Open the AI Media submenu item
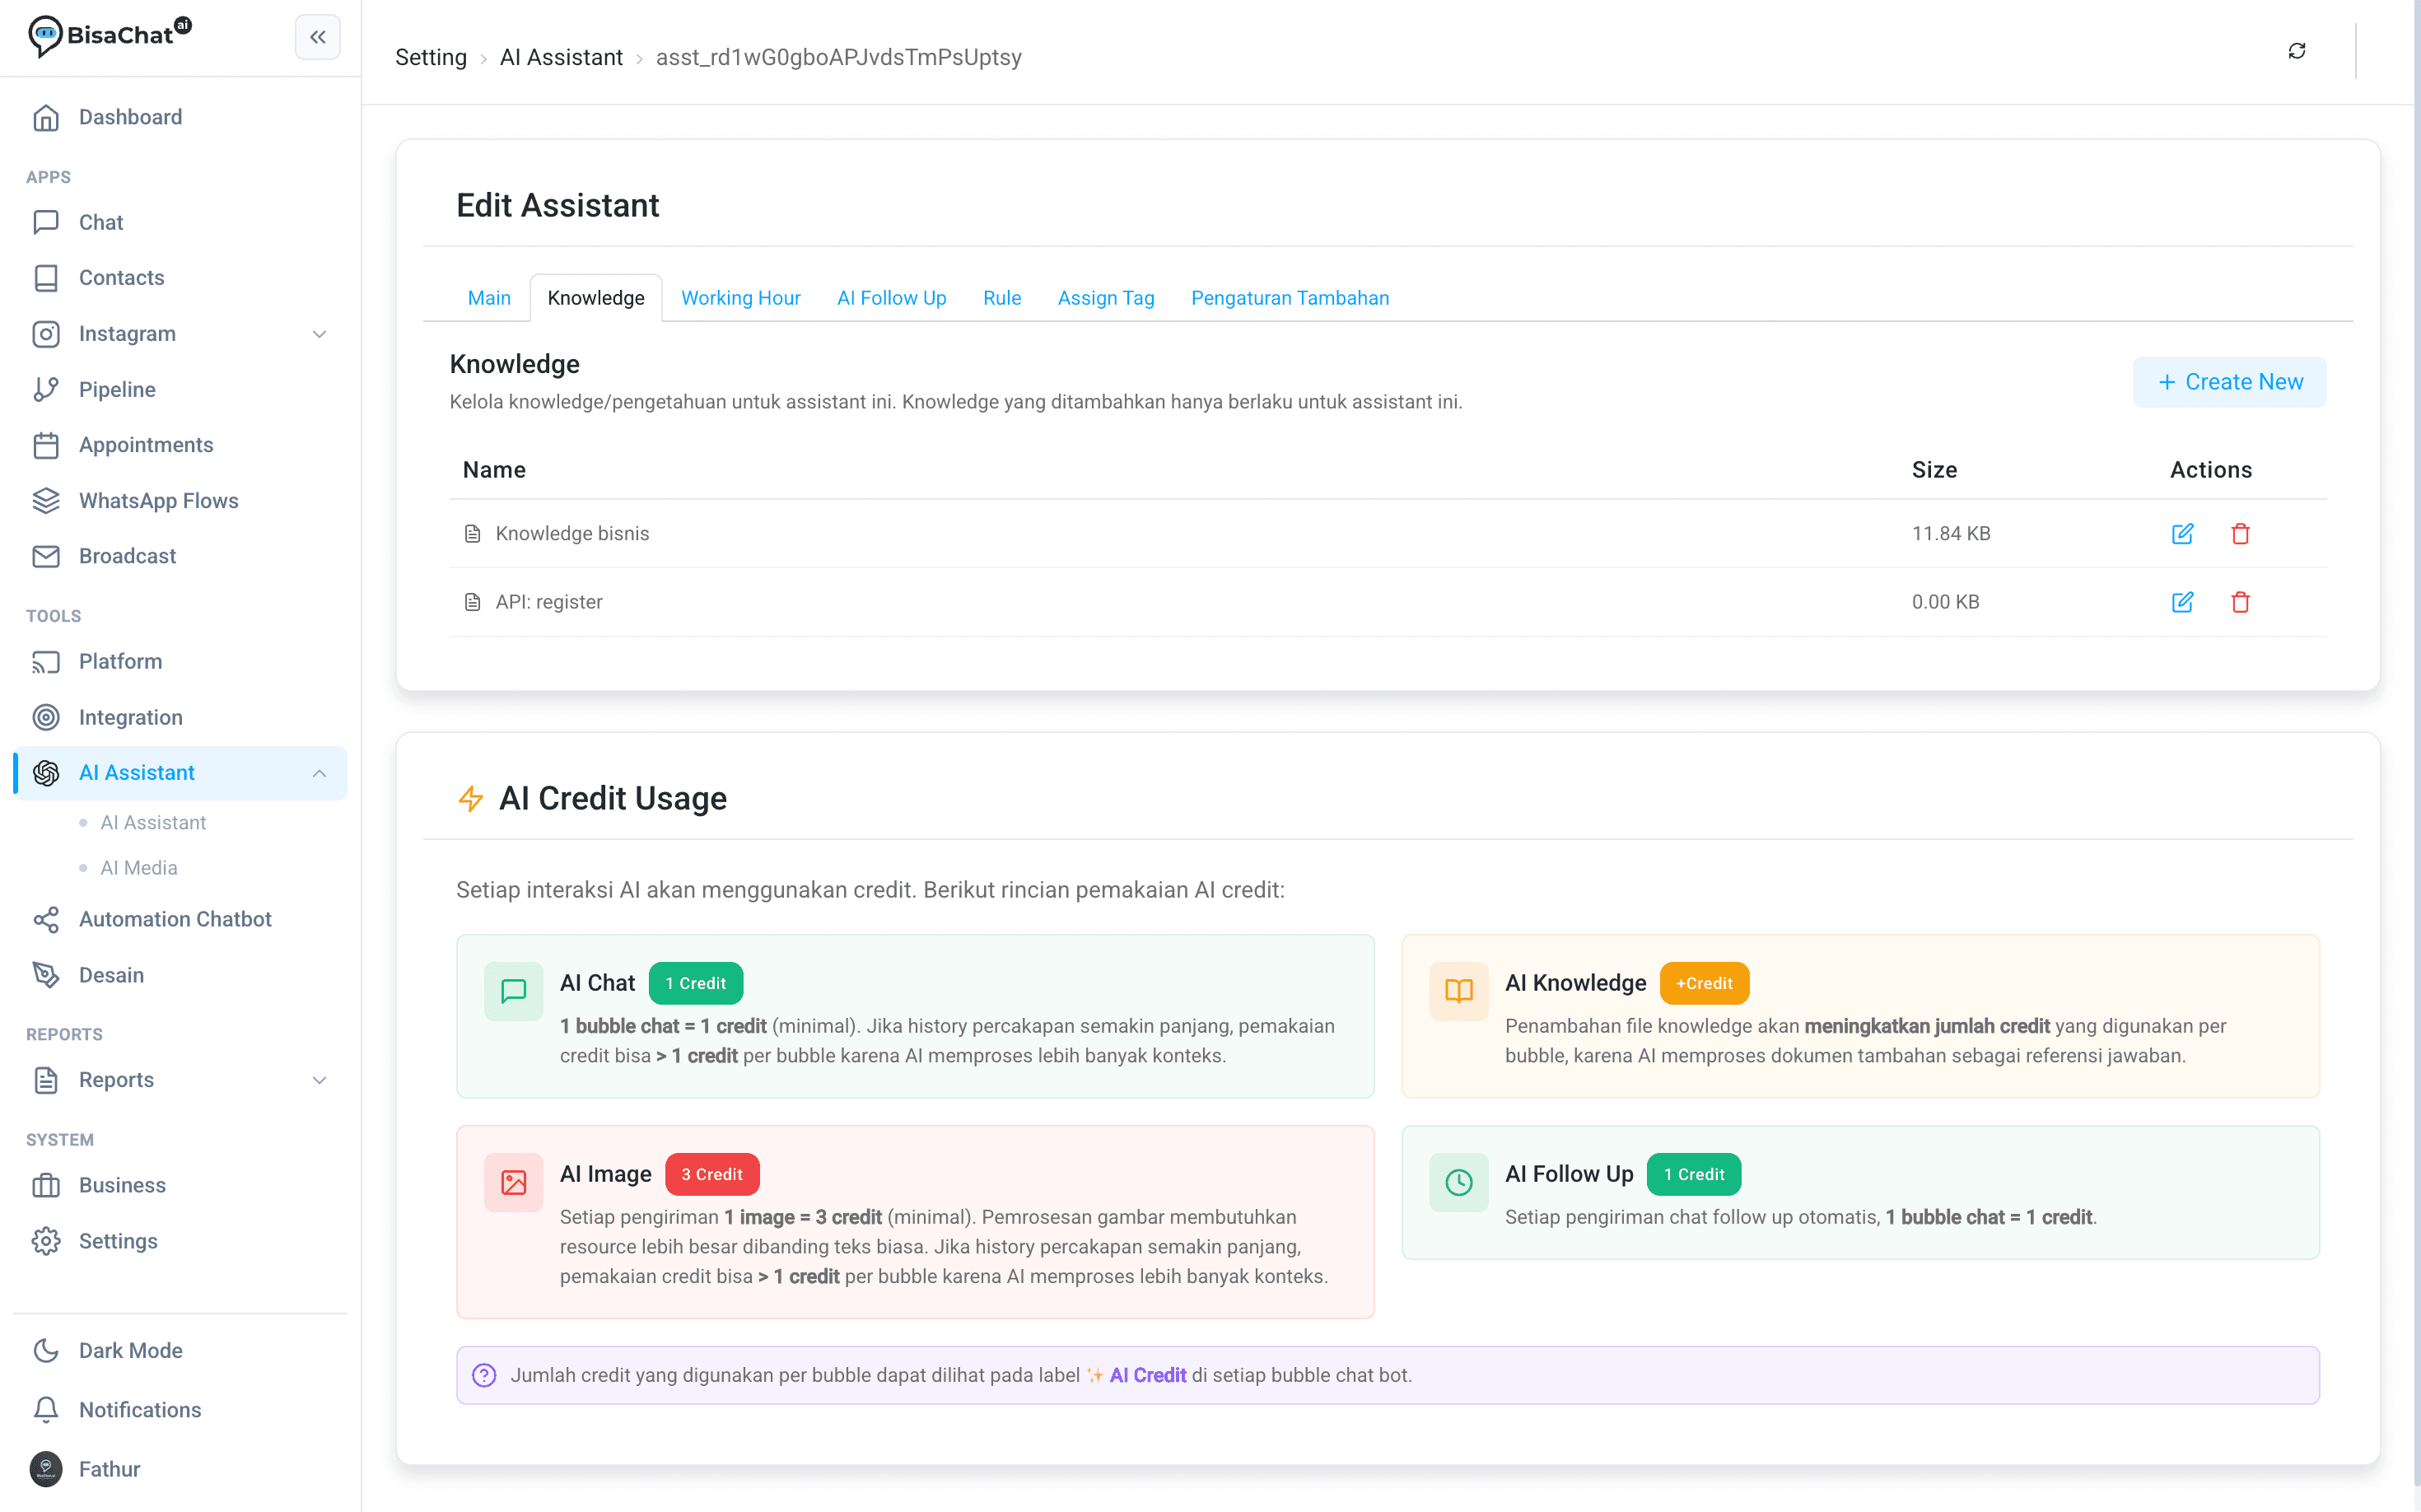2421x1512 pixels. pos(139,867)
